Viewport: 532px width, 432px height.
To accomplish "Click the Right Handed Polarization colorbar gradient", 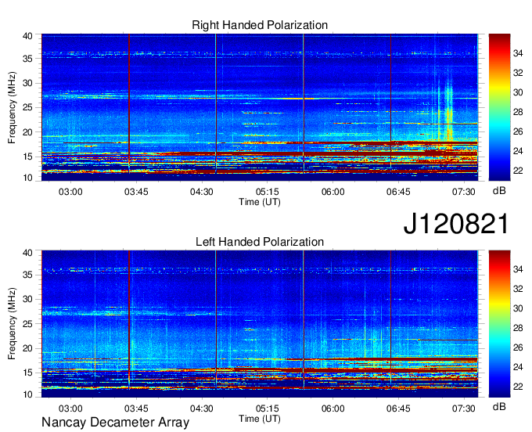I will 499,107.
